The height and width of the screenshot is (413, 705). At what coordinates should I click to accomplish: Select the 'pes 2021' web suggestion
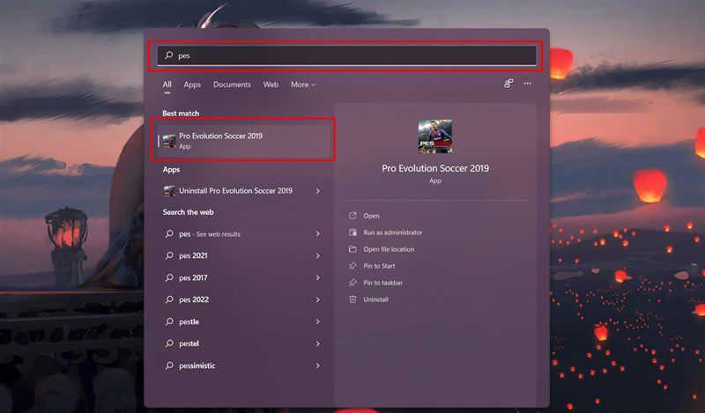(243, 255)
